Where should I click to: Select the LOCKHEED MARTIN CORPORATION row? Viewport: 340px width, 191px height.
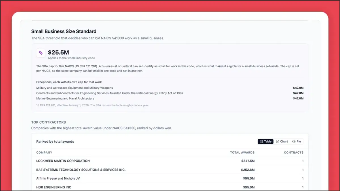[x=170, y=161]
